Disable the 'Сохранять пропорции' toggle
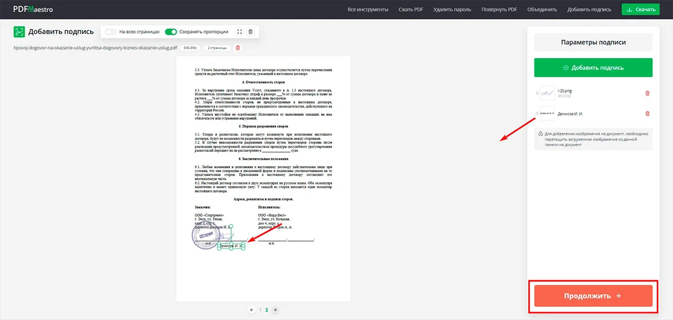This screenshot has height=320, width=673. (x=171, y=32)
